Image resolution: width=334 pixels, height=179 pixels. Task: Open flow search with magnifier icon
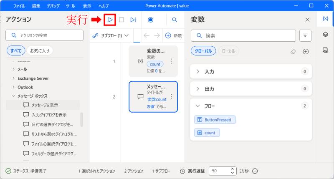(x=175, y=20)
